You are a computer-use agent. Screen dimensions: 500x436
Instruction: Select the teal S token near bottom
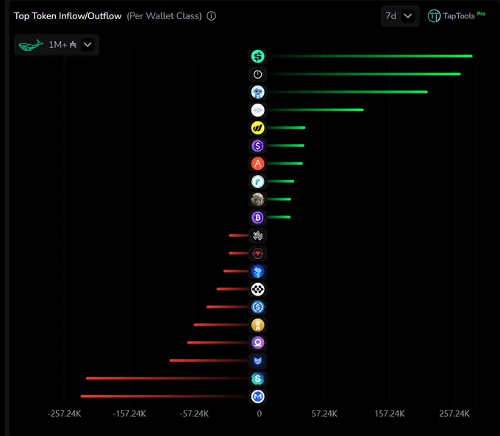pyautogui.click(x=257, y=379)
